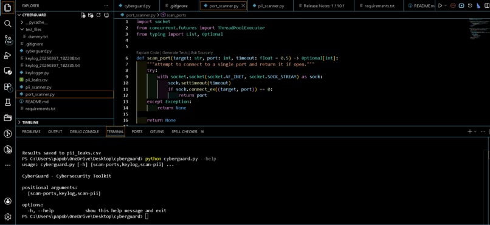490x225 pixels.
Task: Open the Explorer view in activity bar
Action: 7,8
